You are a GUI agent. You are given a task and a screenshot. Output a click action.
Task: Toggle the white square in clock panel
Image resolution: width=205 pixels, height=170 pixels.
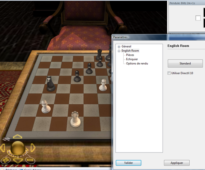point(198,18)
